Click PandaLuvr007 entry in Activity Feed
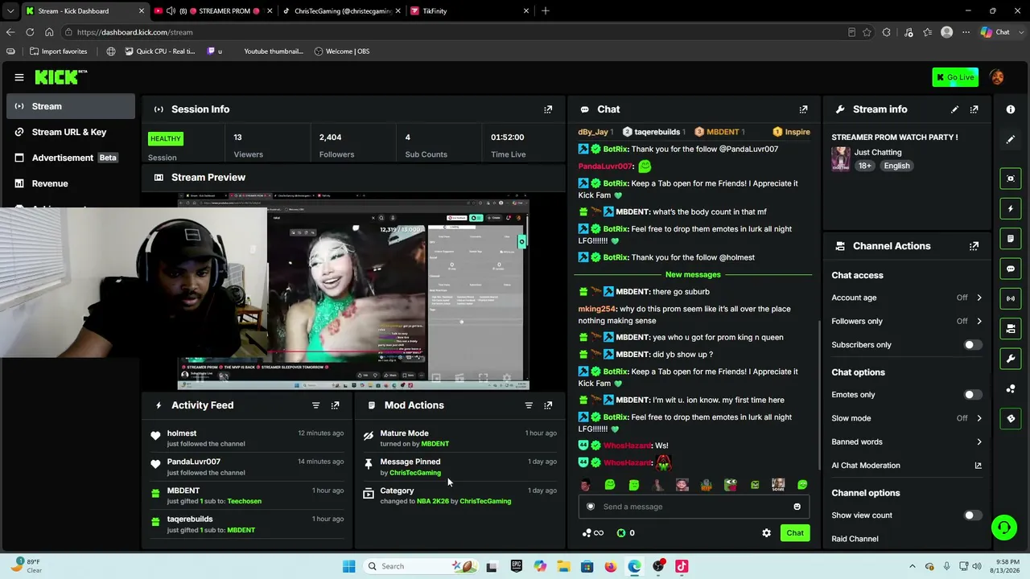Image resolution: width=1030 pixels, height=579 pixels. (248, 467)
